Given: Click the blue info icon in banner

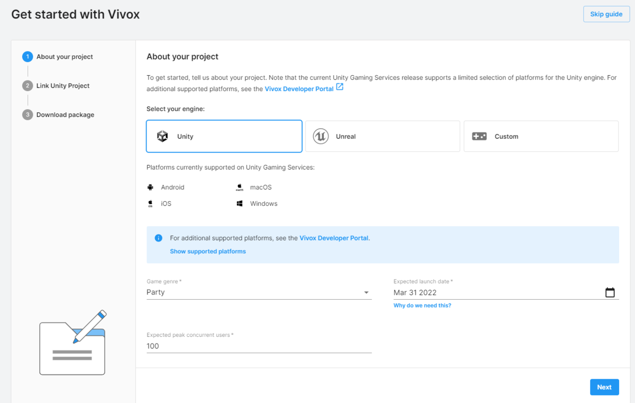Looking at the screenshot, I should click(158, 238).
